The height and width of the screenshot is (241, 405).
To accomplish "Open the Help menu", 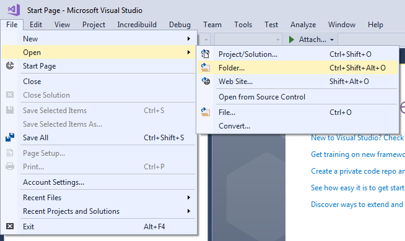I will (375, 25).
